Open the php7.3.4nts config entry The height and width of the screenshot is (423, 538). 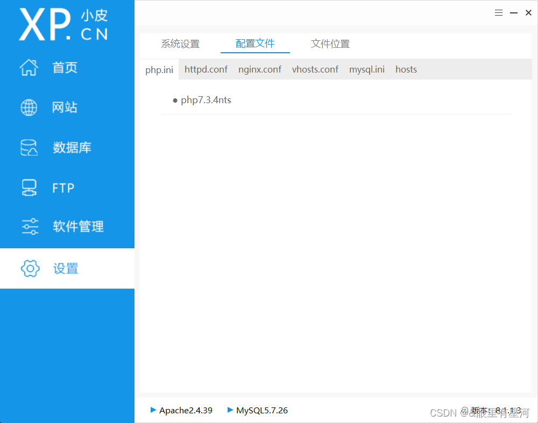(206, 100)
